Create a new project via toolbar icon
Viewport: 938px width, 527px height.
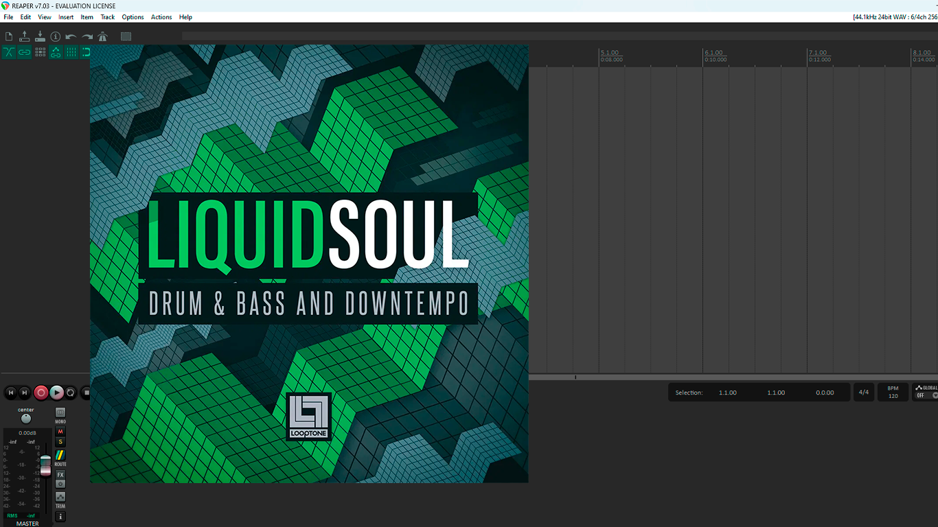point(9,37)
